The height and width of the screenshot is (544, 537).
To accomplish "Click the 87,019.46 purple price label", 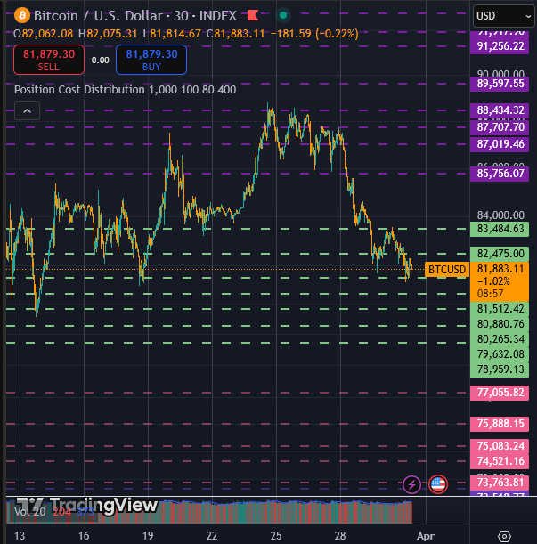I will pyautogui.click(x=500, y=144).
